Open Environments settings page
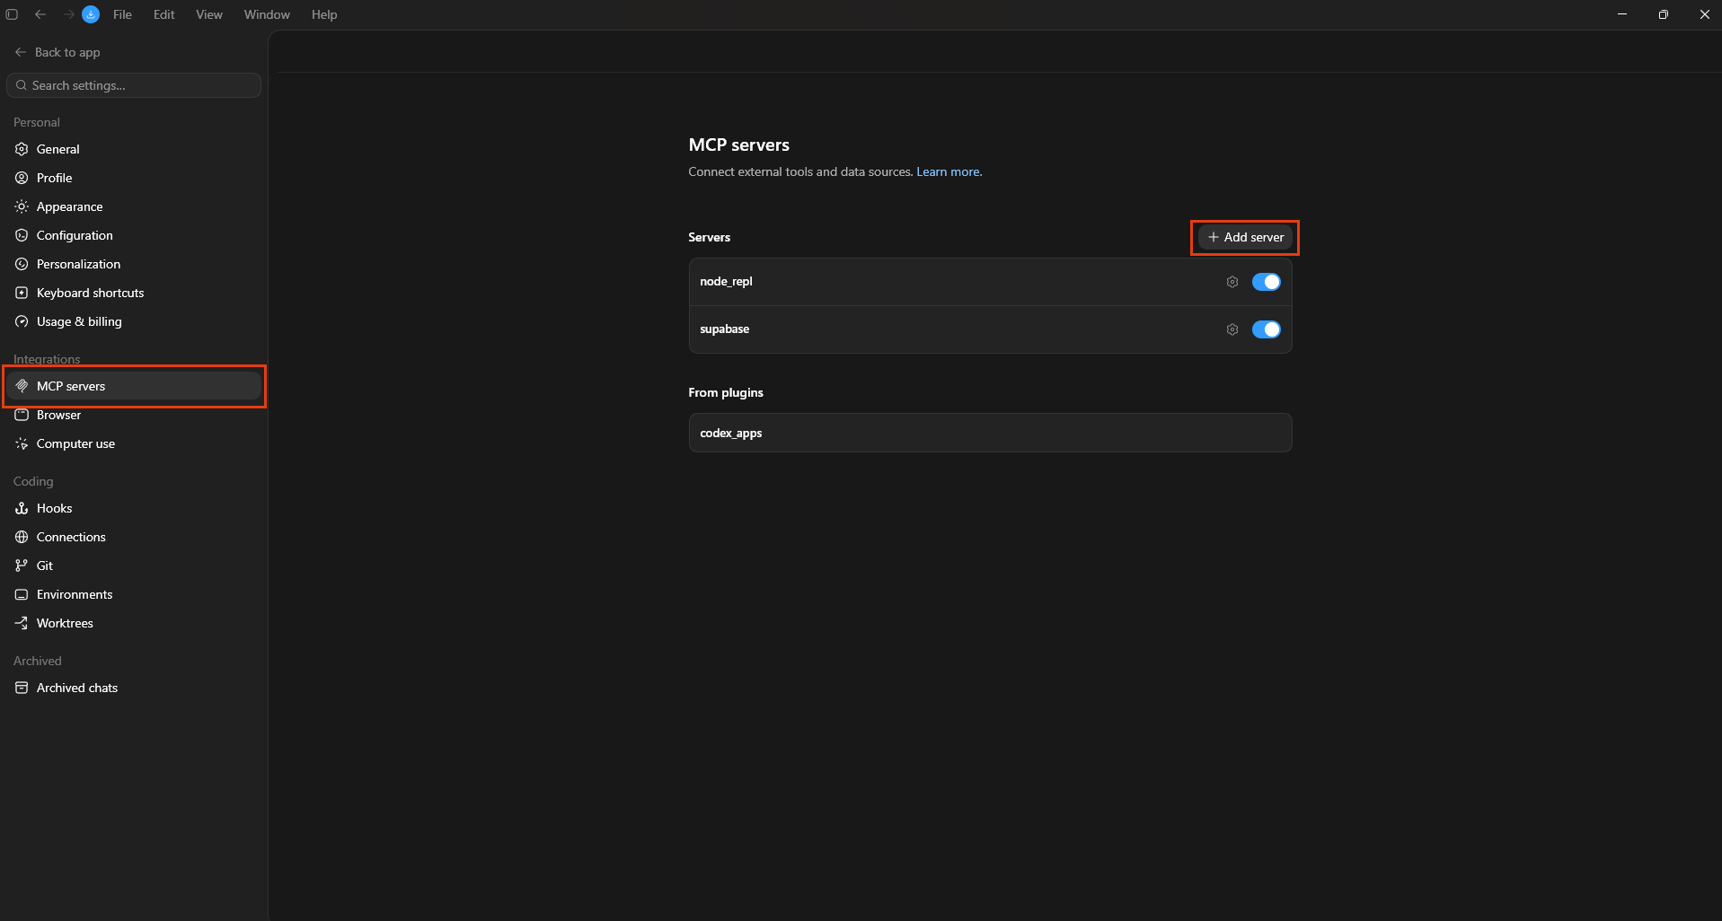Screen dimensions: 1722x921 [x=134, y=594]
